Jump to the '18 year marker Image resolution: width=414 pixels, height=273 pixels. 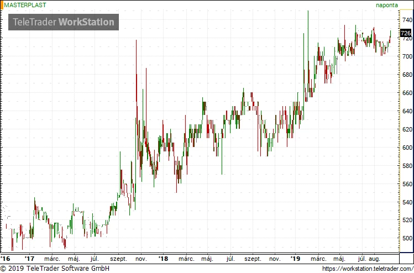point(163,258)
